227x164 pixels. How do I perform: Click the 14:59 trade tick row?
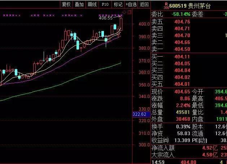[189, 162]
